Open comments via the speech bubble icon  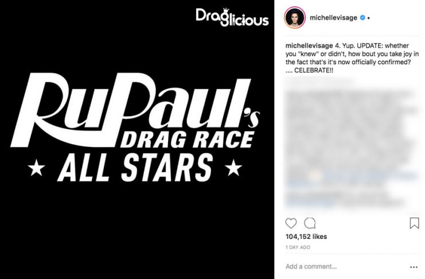tap(310, 223)
